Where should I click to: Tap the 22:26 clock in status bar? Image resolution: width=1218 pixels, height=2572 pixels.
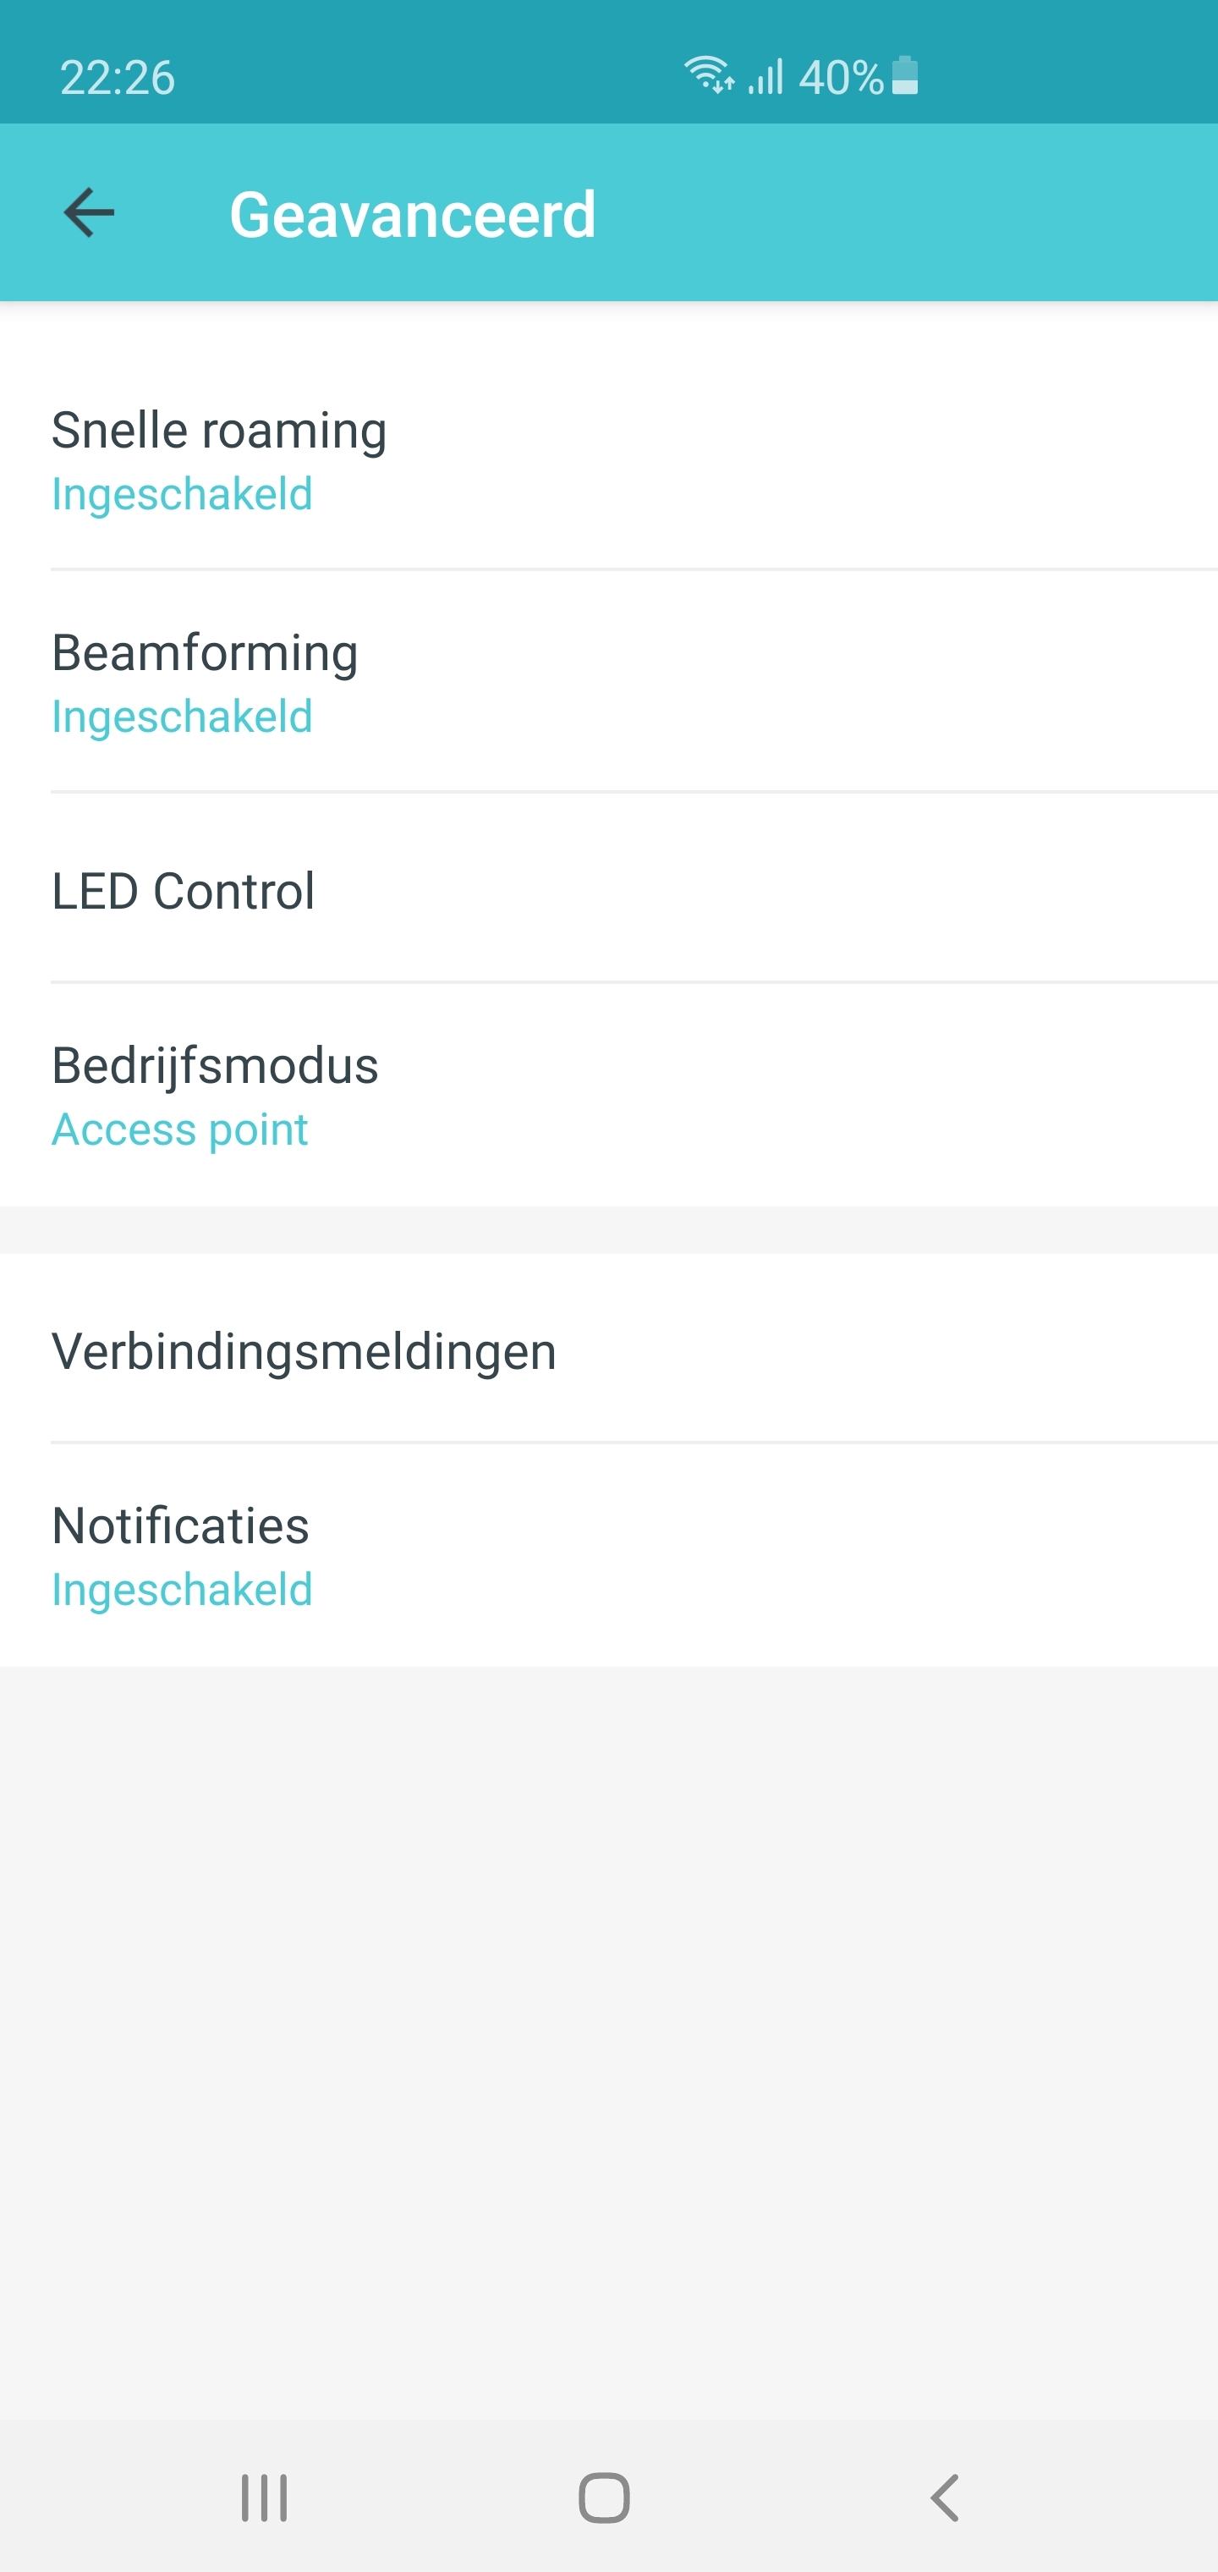click(118, 77)
